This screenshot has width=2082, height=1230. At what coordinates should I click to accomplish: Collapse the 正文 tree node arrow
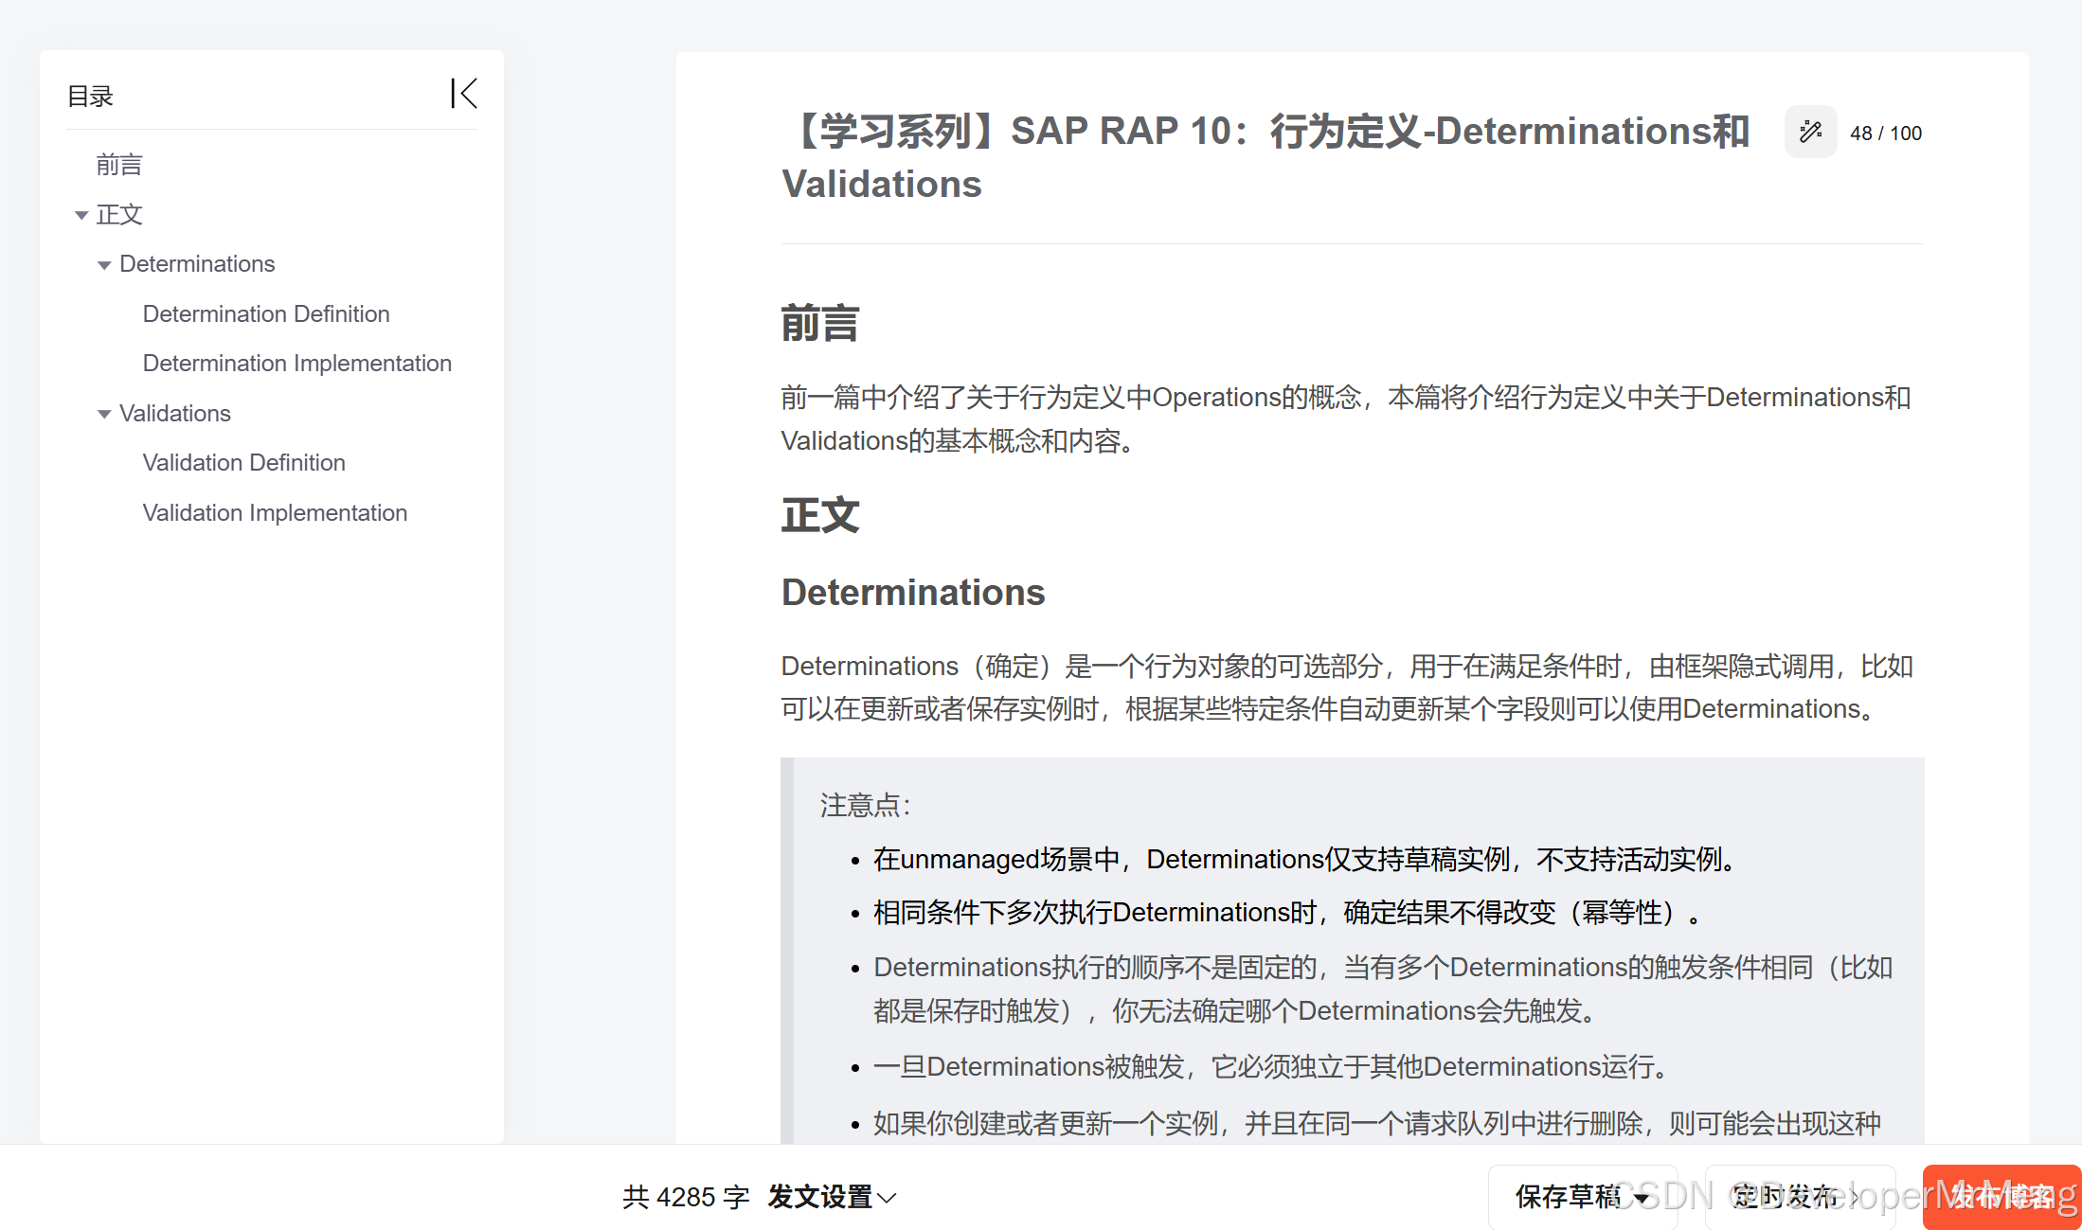[81, 216]
